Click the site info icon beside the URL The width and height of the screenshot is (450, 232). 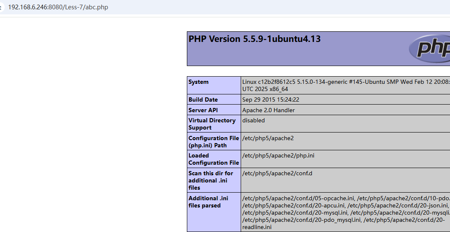[2, 7]
